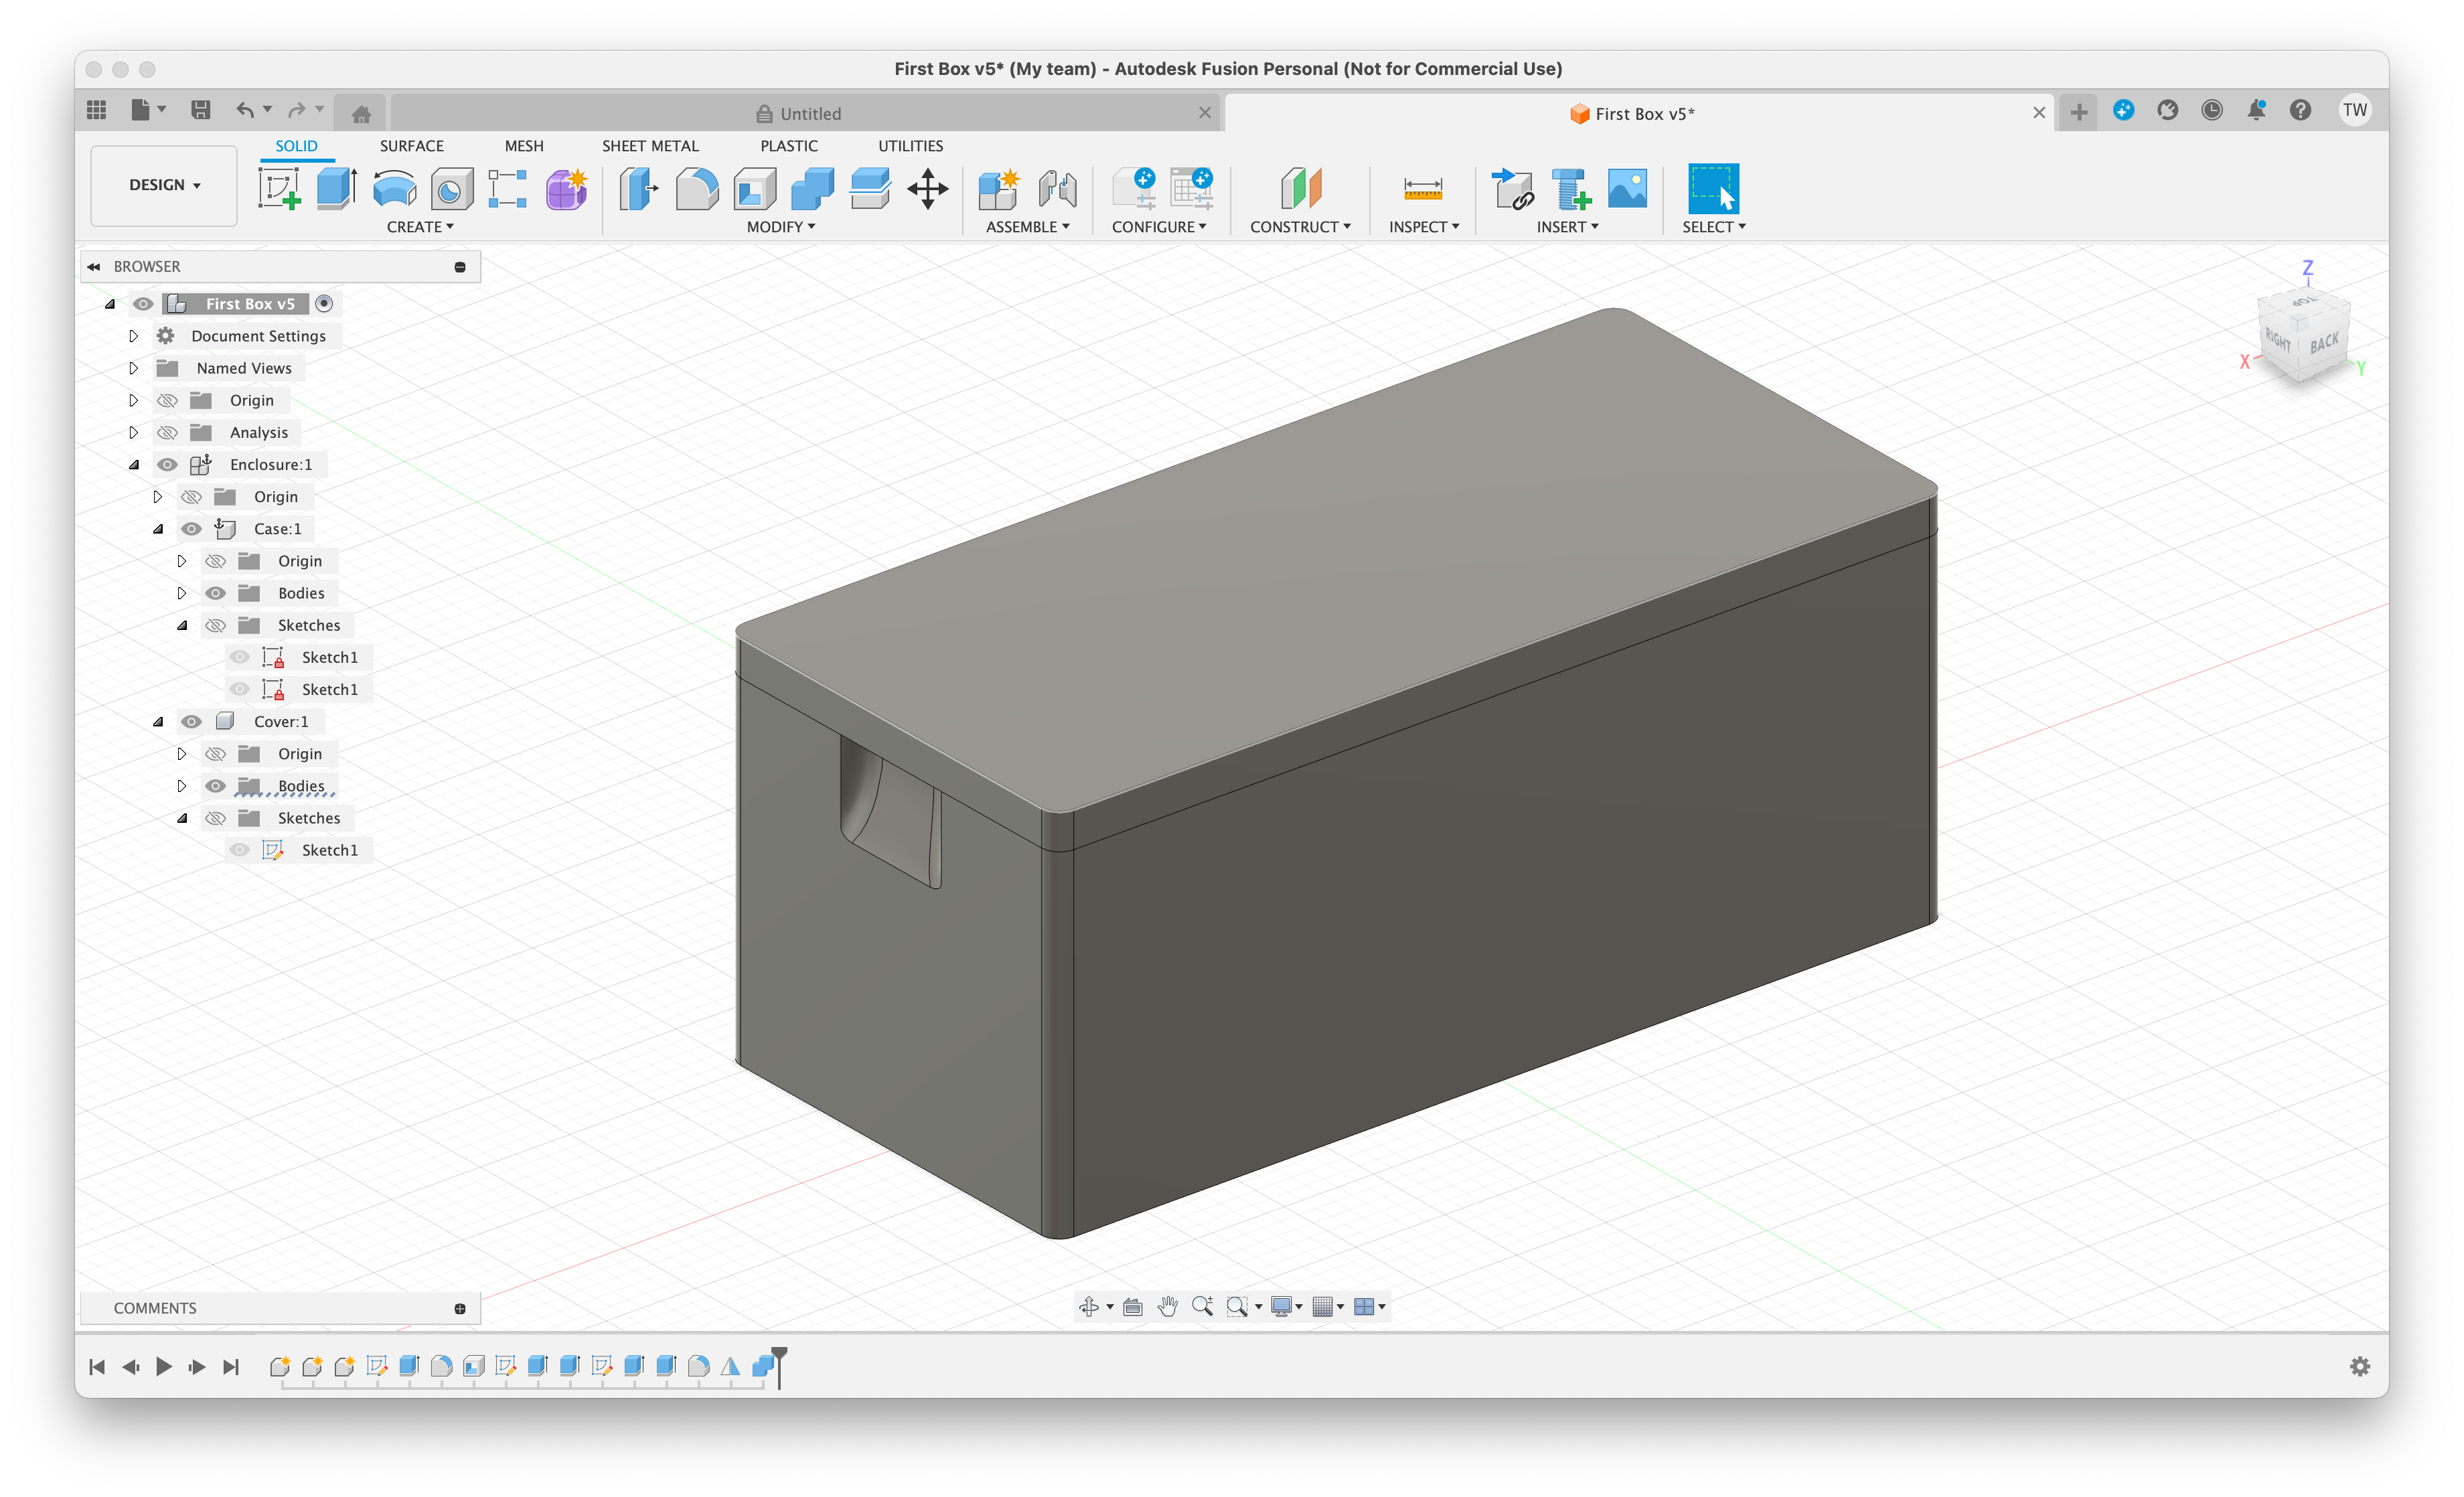Image resolution: width=2464 pixels, height=1497 pixels.
Task: Open the INSPECT dropdown menu
Action: [x=1424, y=227]
